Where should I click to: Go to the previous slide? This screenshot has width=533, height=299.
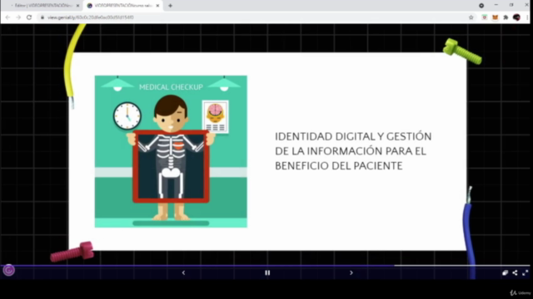pyautogui.click(x=183, y=272)
